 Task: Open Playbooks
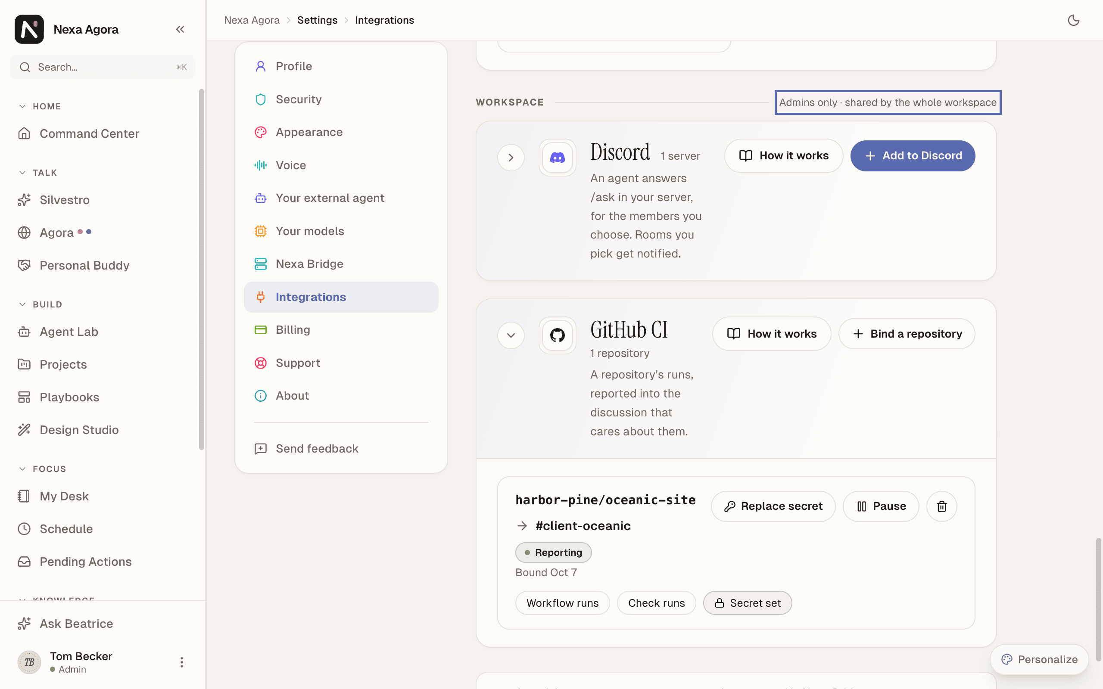click(x=103, y=397)
